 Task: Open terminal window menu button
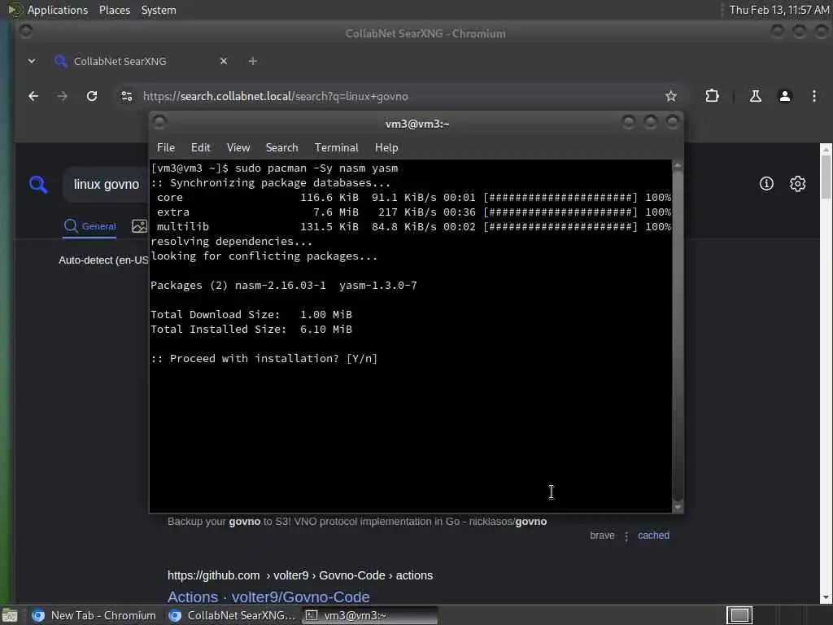(x=159, y=123)
